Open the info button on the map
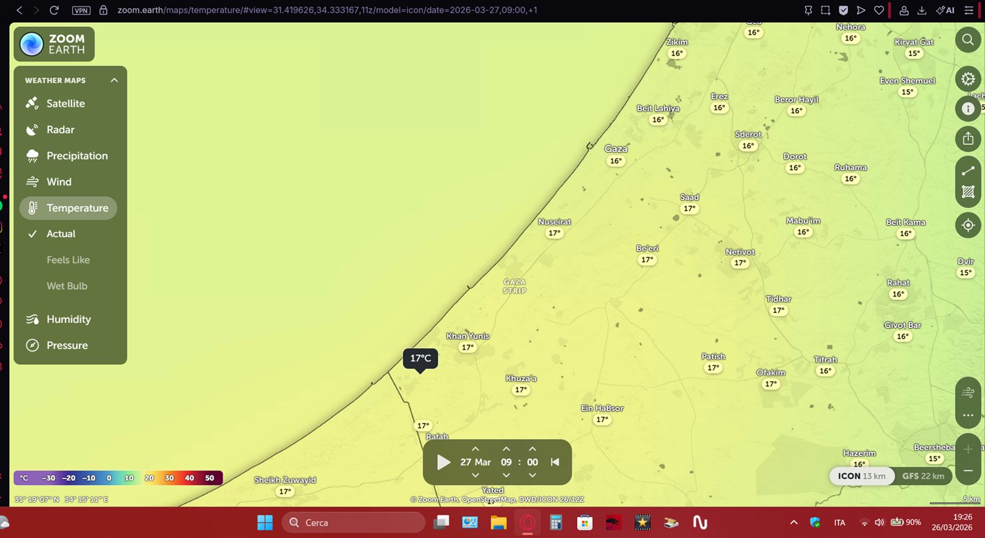This screenshot has height=538, width=985. 968,109
